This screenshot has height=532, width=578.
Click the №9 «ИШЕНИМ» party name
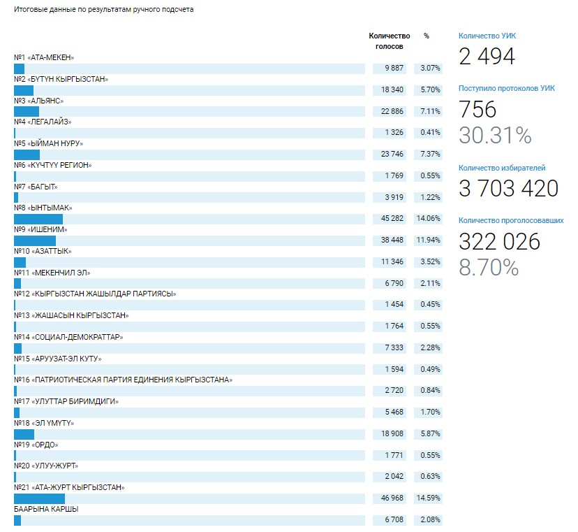[40, 229]
